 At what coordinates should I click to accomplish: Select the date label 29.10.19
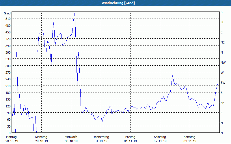[42, 141]
